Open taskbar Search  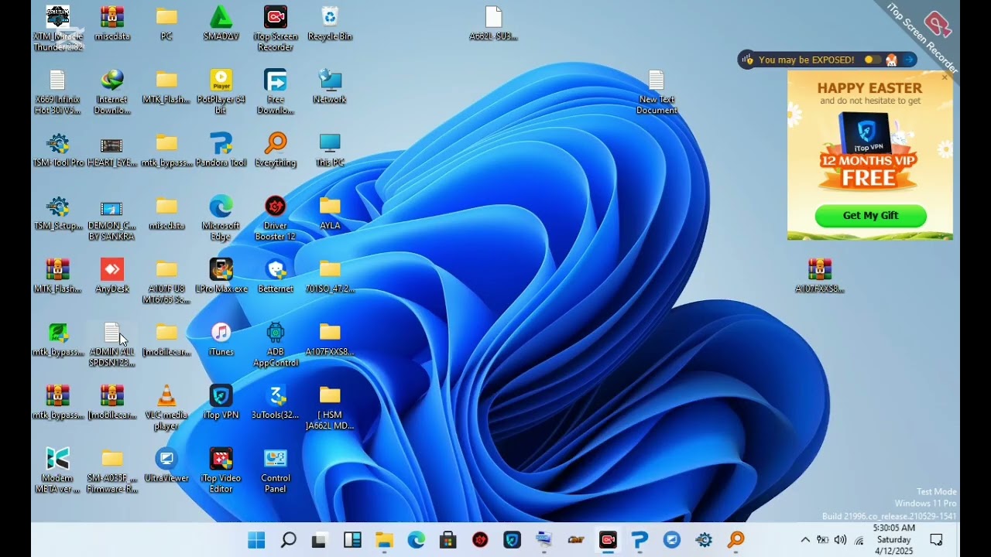[x=288, y=540]
